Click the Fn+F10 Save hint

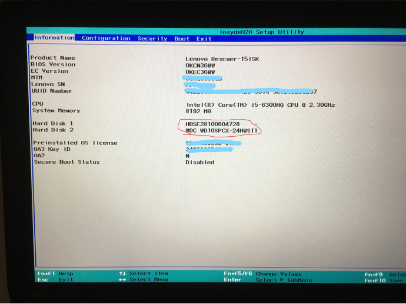[384, 281]
